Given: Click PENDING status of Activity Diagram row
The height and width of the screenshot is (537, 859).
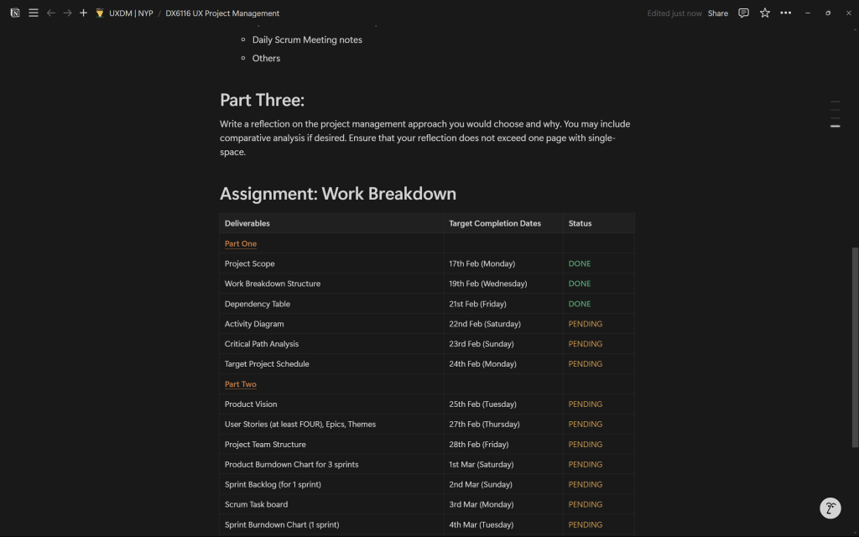Looking at the screenshot, I should pos(585,324).
